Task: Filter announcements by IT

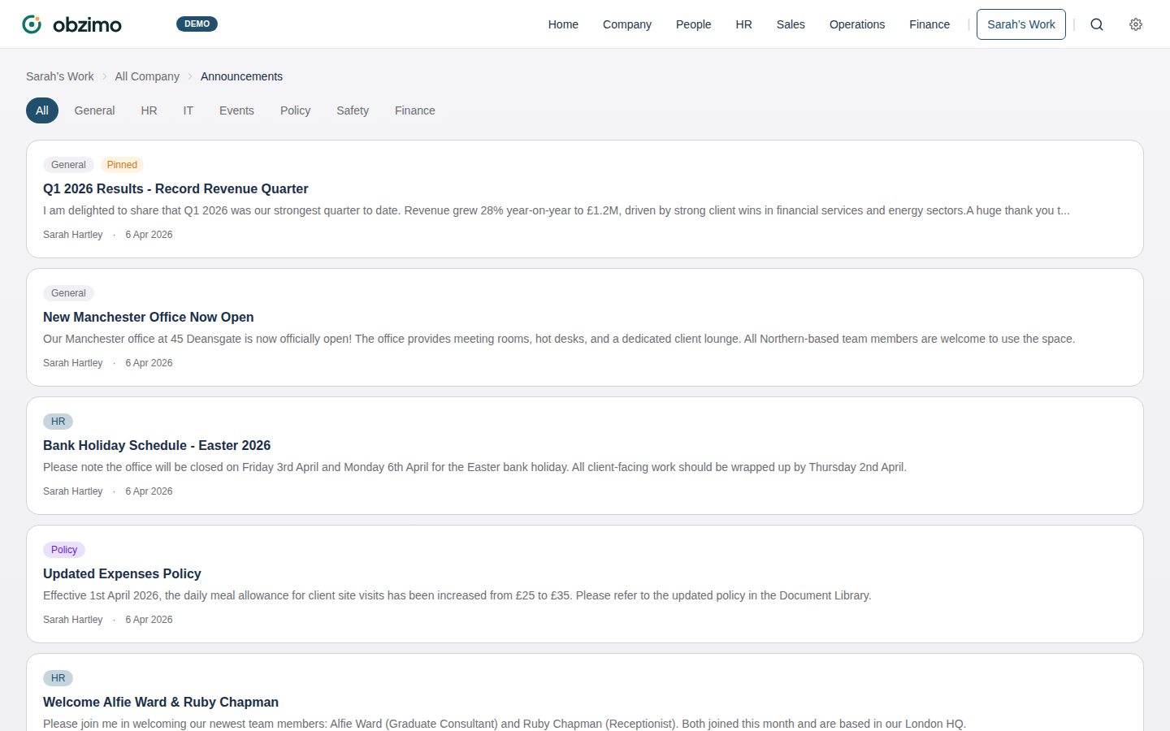Action: [x=188, y=110]
